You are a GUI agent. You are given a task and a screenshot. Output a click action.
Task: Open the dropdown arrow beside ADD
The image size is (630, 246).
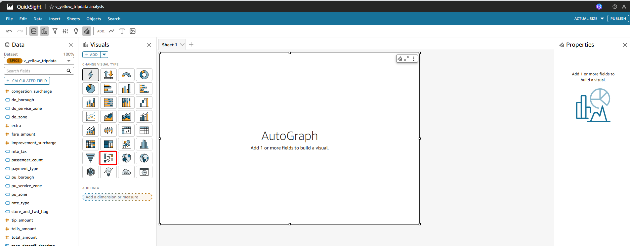(x=104, y=55)
